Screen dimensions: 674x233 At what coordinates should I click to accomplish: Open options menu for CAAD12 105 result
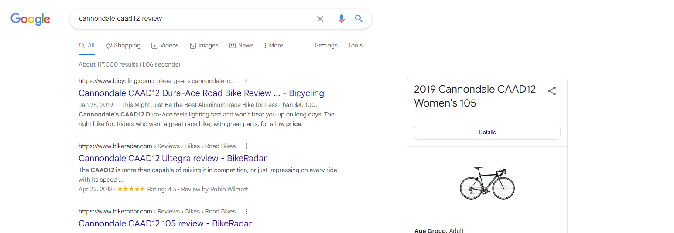246,211
